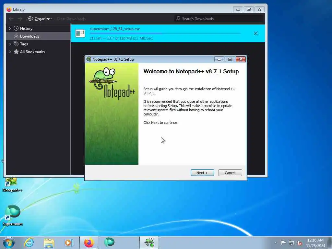Click the All Bookmarks star icon
This screenshot has height=249, width=332.
point(16,52)
